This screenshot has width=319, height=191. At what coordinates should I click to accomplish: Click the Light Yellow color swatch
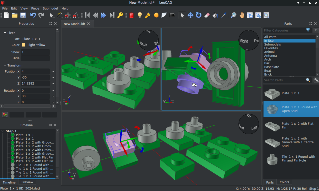[x=23, y=45]
